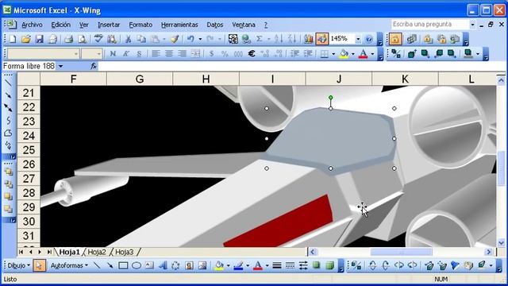Toggle underline formatting (S)
This screenshot has width=508, height=286.
point(139,53)
